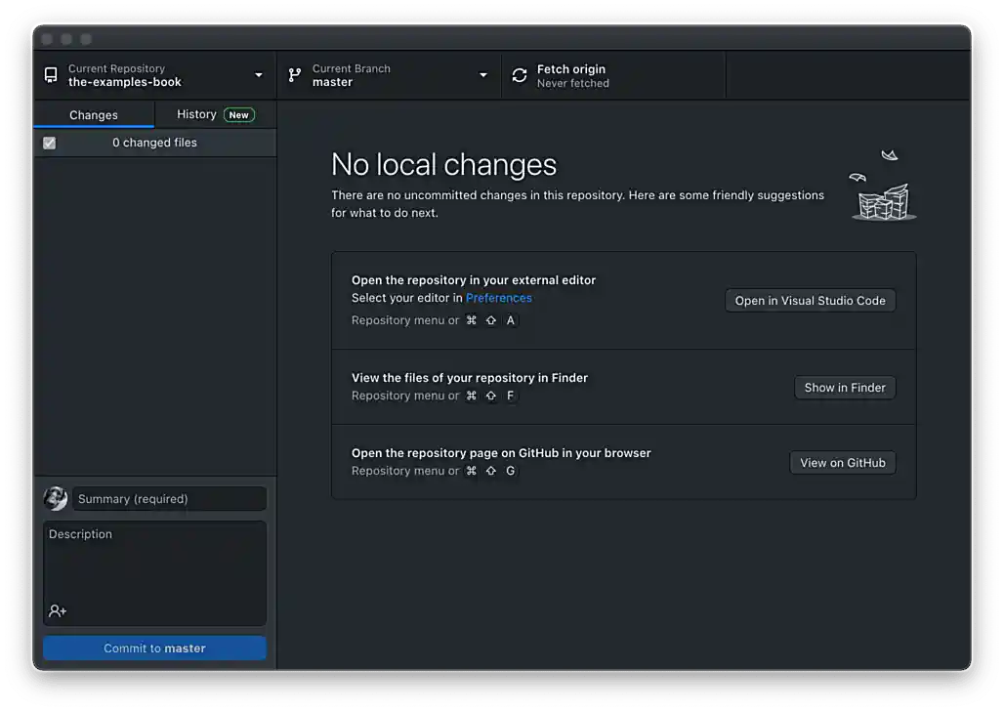Click the checkmark glyph in the changes header
The height and width of the screenshot is (711, 1004).
(50, 143)
